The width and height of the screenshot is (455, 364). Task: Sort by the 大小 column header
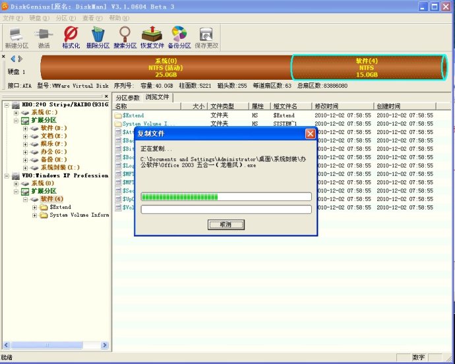[194, 106]
